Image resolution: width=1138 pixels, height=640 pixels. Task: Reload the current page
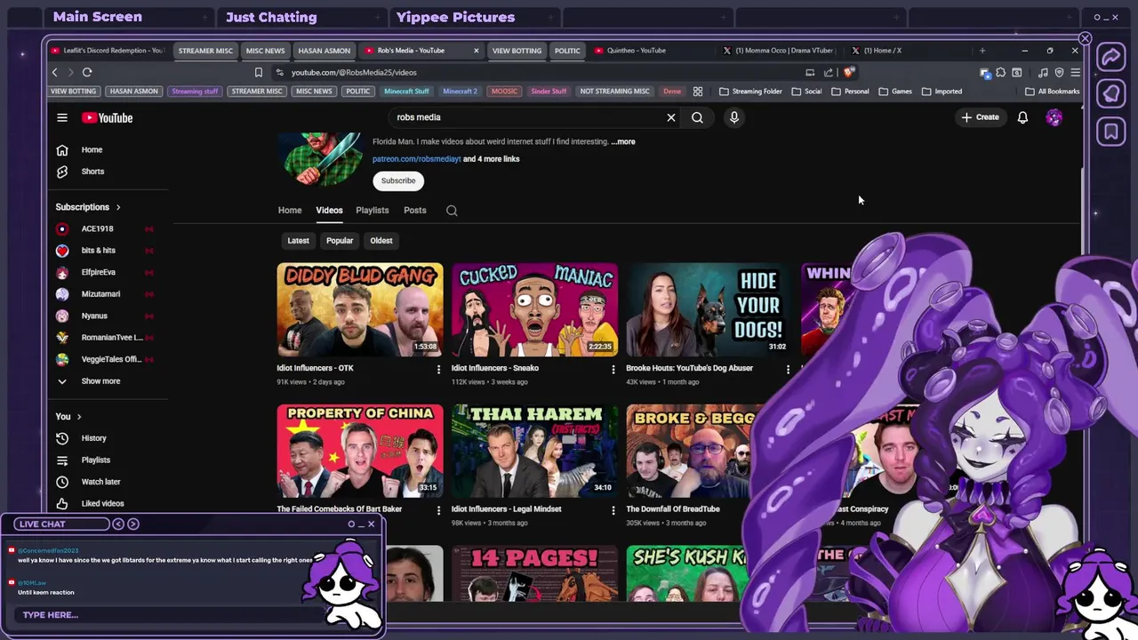87,72
